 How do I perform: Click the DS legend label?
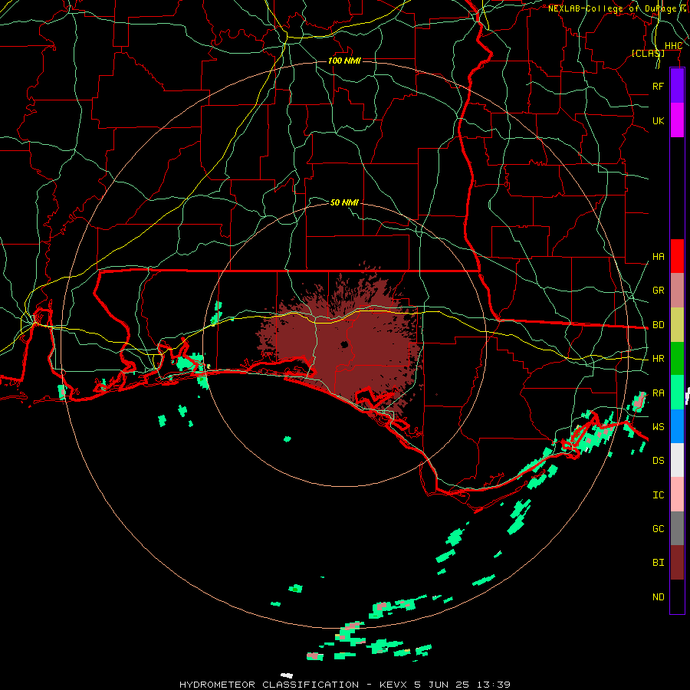tap(658, 461)
